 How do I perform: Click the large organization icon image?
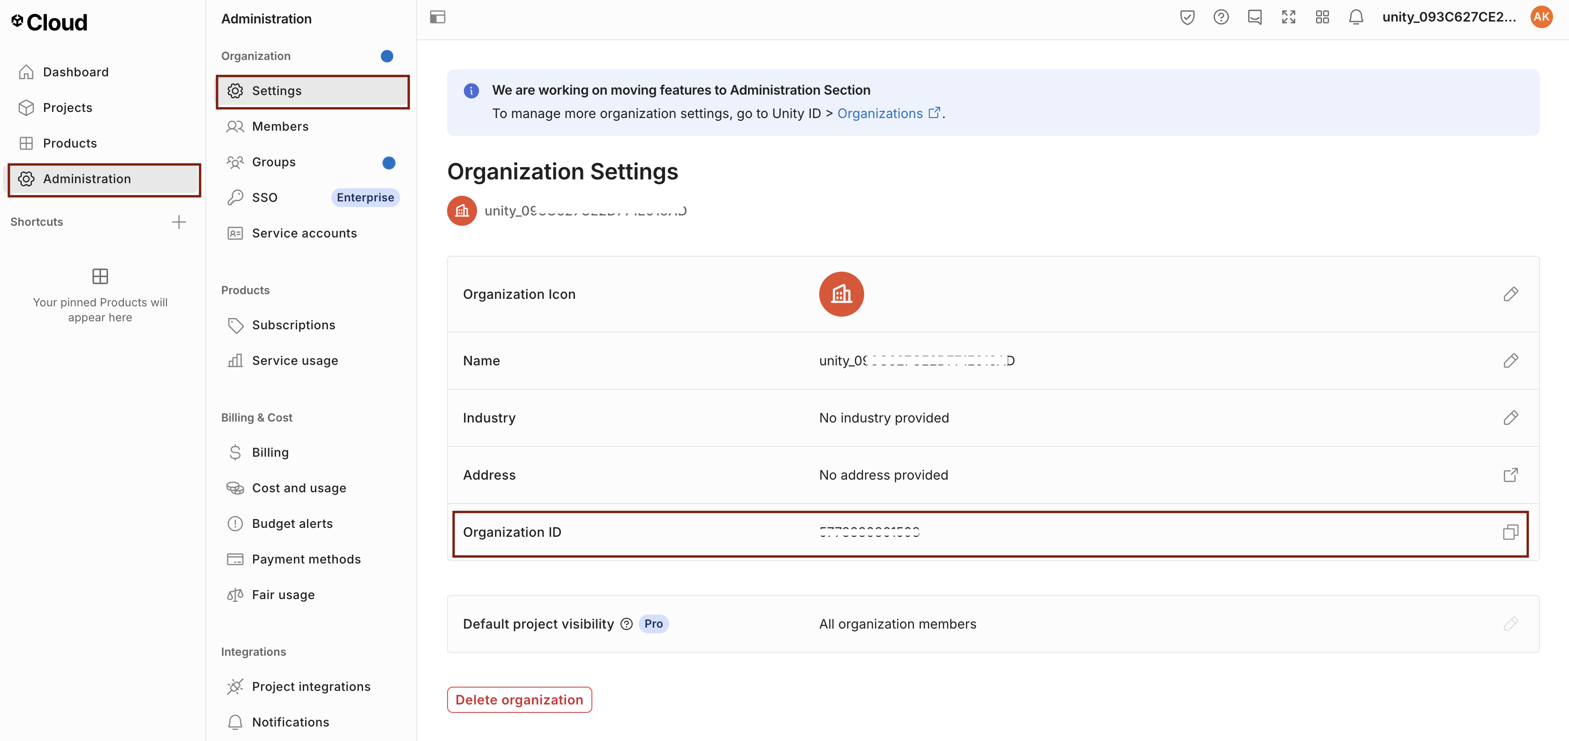[841, 294]
